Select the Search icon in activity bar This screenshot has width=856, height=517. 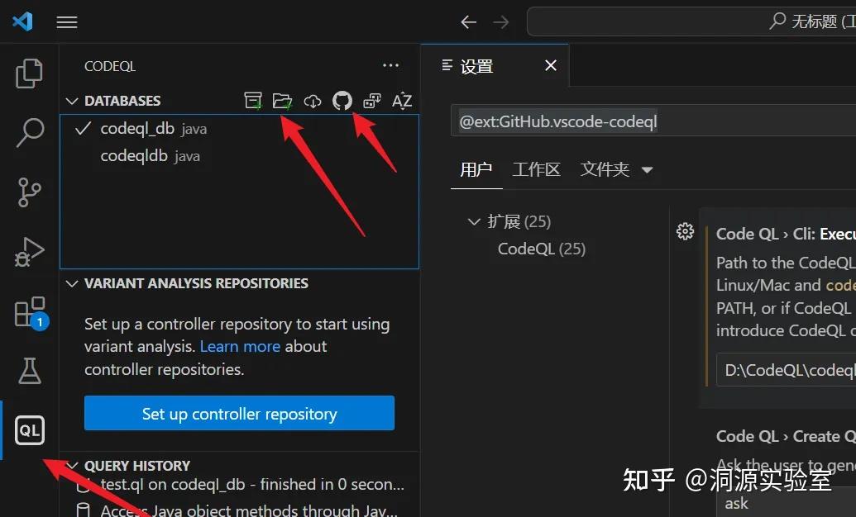tap(29, 132)
